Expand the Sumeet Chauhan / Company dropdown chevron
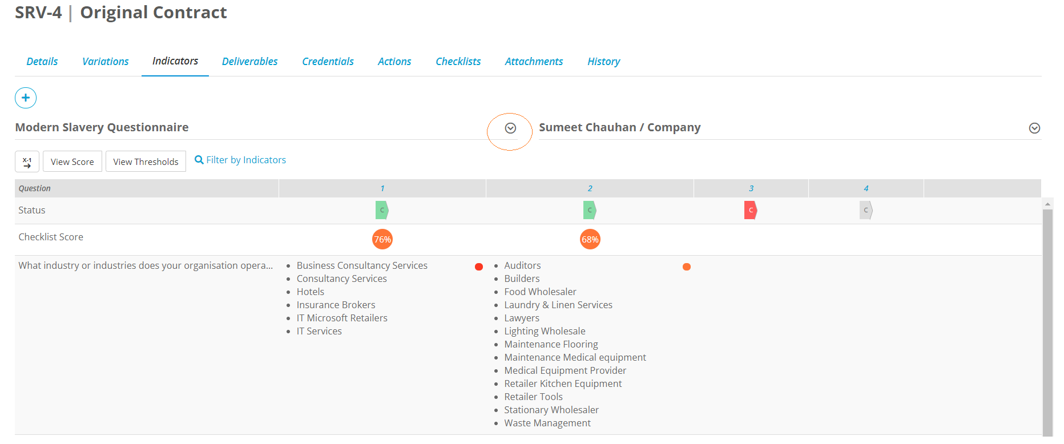Screen dimensions: 1064x444 point(1034,128)
